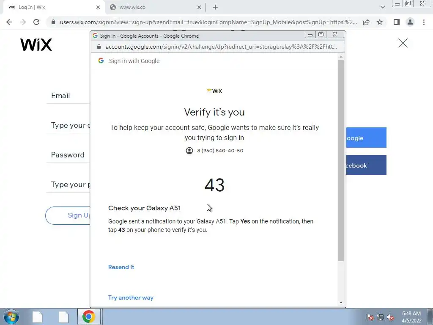The width and height of the screenshot is (433, 325).
Task: Maximize the Google Accounts popup window
Action: [x=321, y=35]
